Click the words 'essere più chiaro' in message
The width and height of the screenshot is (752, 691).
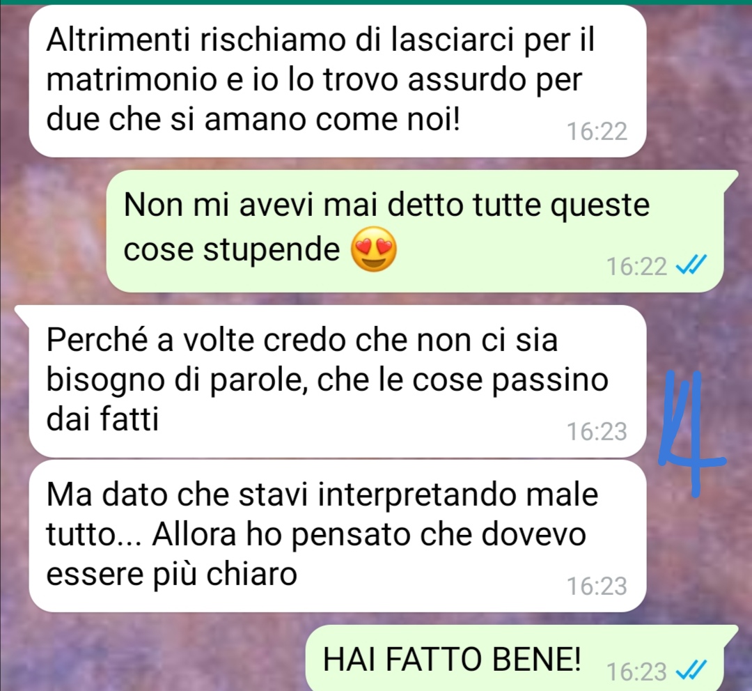[171, 575]
